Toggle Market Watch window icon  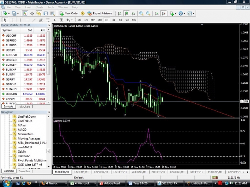tap(25, 14)
